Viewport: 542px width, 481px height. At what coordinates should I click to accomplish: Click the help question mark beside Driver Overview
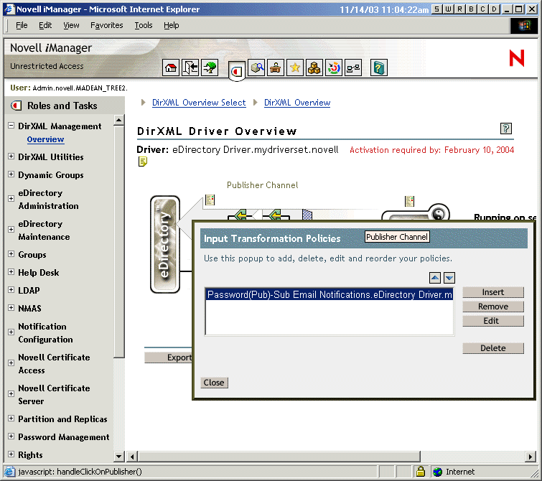pos(506,129)
